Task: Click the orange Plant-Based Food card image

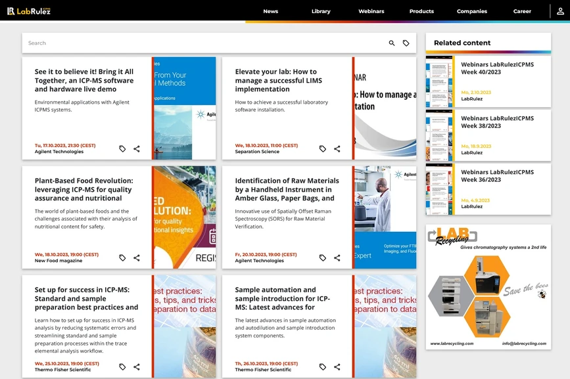Action: tap(185, 217)
